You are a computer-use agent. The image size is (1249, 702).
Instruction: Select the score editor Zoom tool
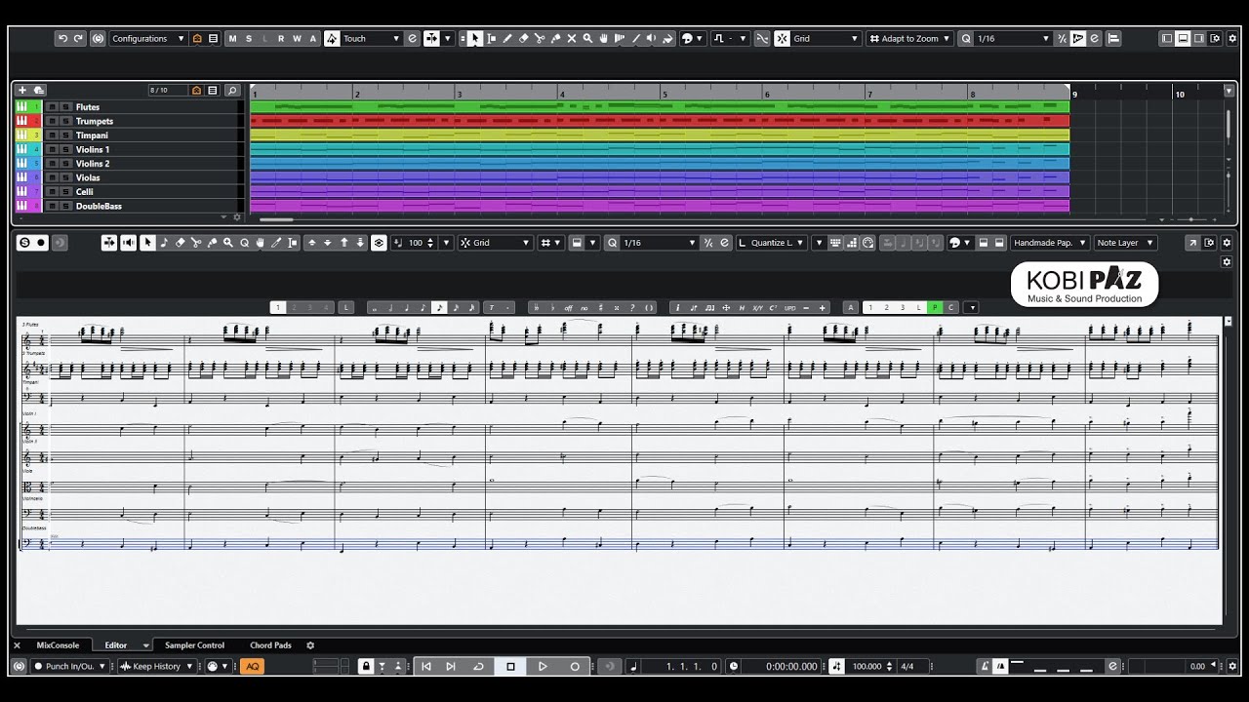[x=227, y=243]
